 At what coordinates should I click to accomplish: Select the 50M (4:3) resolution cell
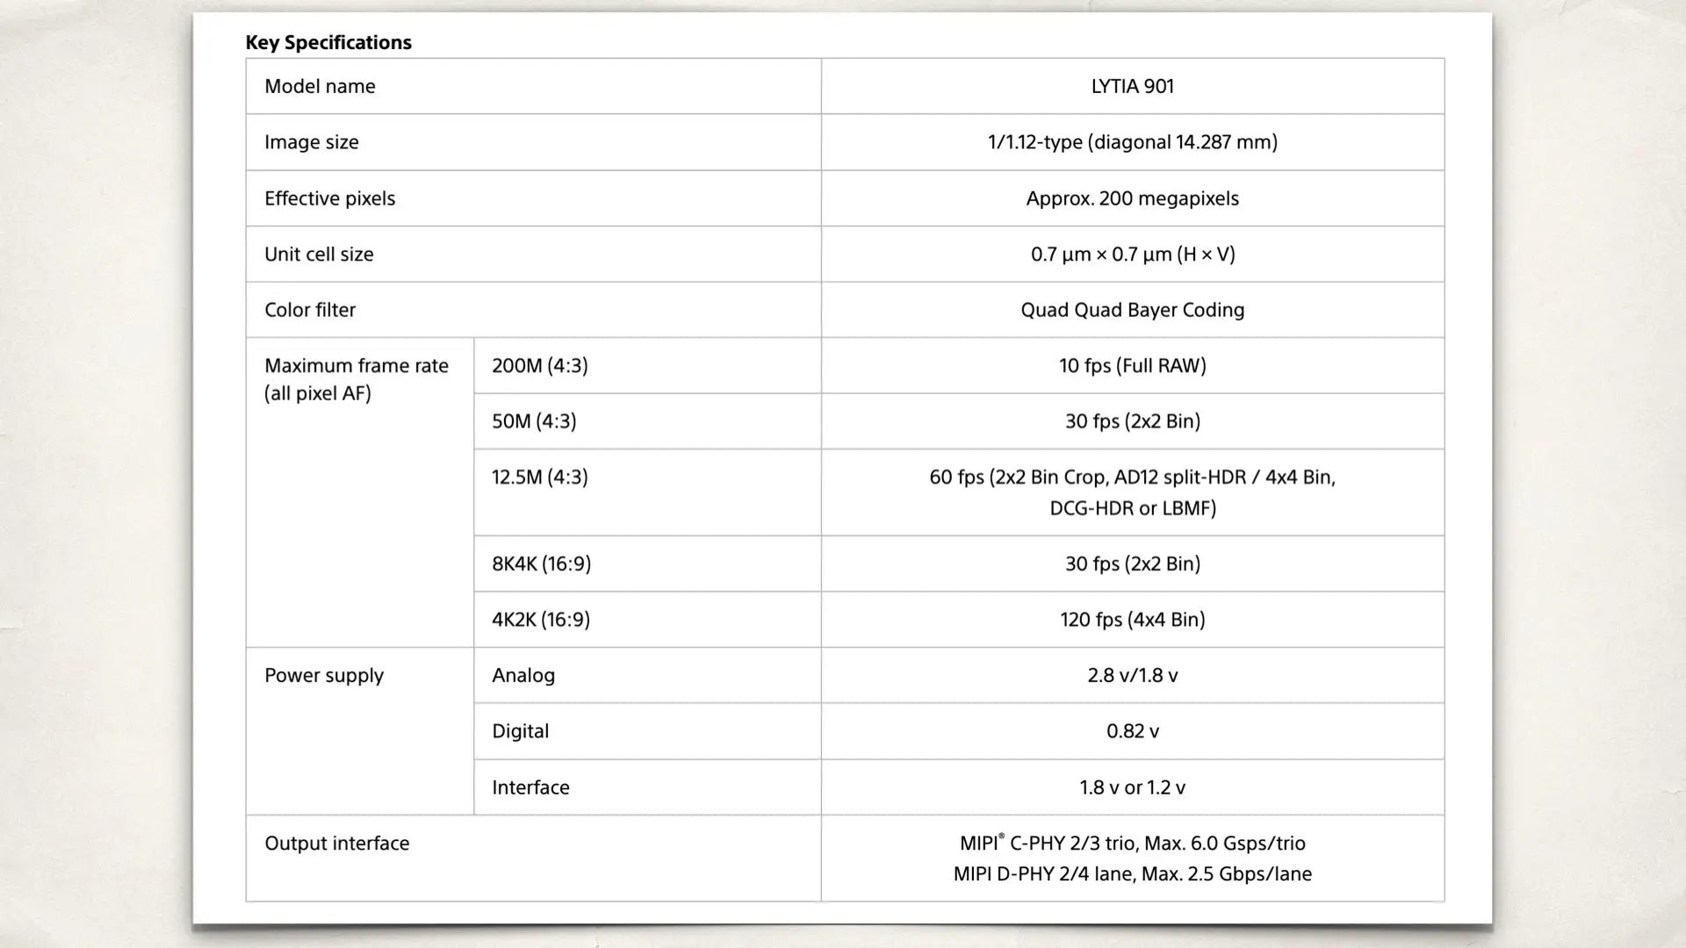[534, 421]
